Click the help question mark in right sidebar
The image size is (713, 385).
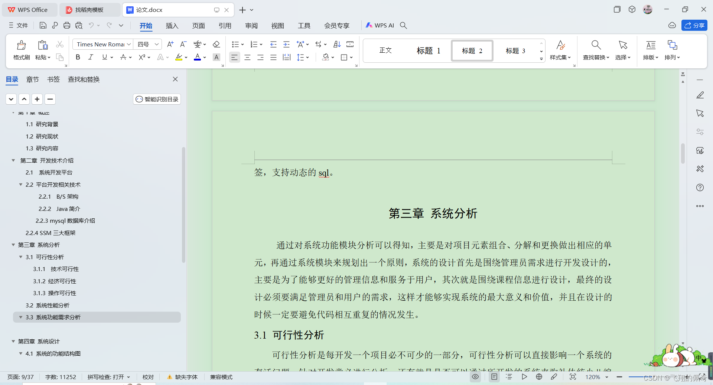coord(700,187)
